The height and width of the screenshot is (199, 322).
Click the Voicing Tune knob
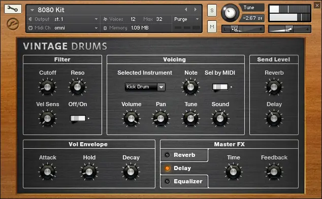coord(190,118)
